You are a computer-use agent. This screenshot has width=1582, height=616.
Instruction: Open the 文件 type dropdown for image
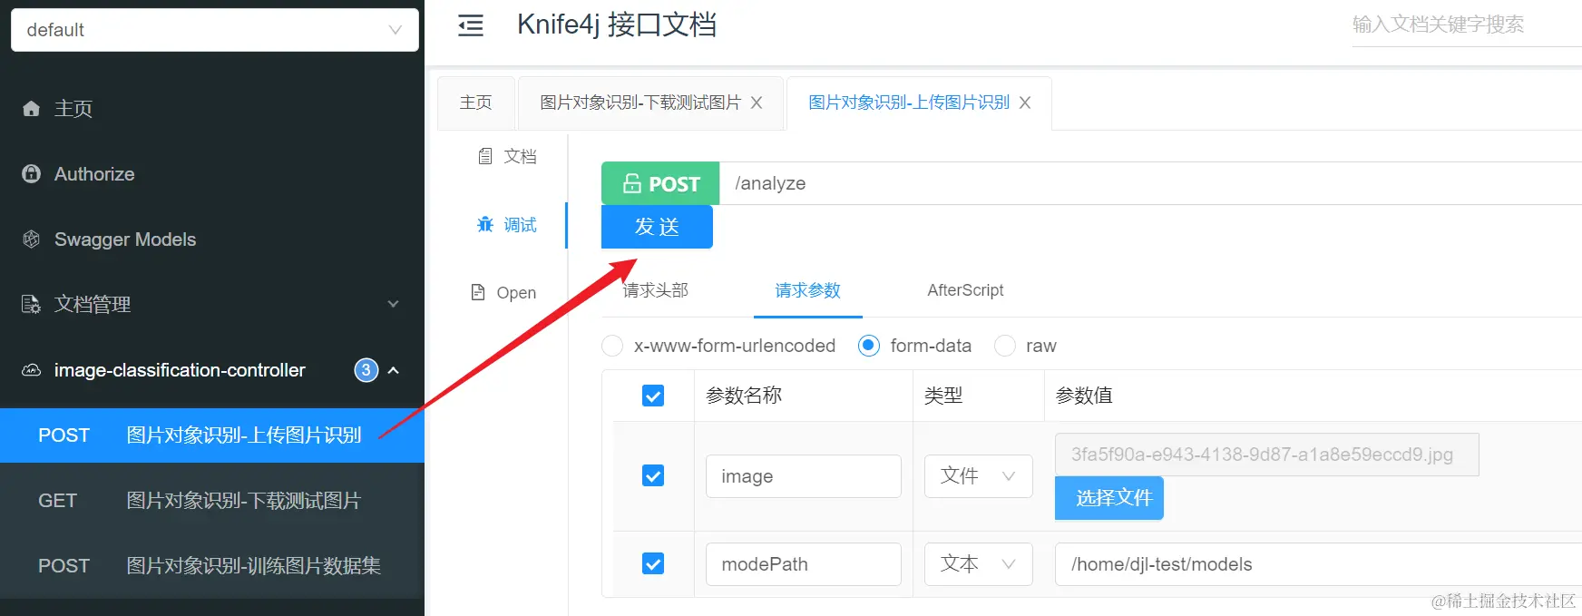(979, 476)
